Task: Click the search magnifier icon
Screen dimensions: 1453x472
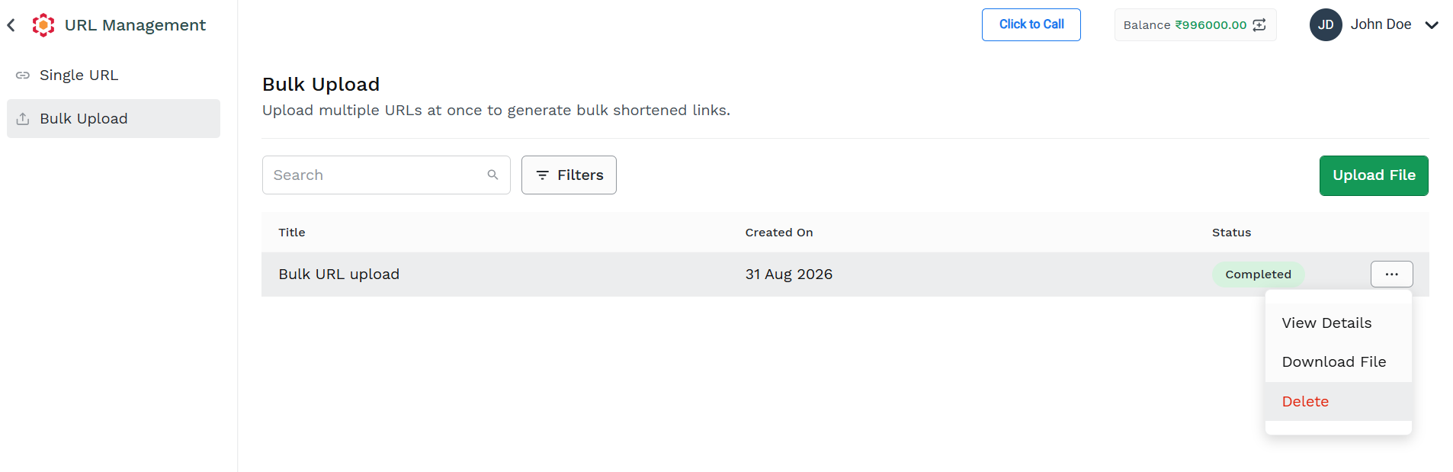Action: click(x=493, y=175)
